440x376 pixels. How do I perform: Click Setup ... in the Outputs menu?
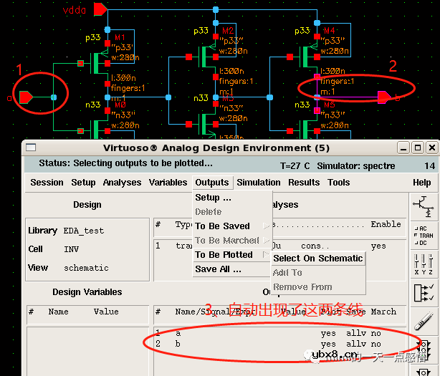(214, 198)
